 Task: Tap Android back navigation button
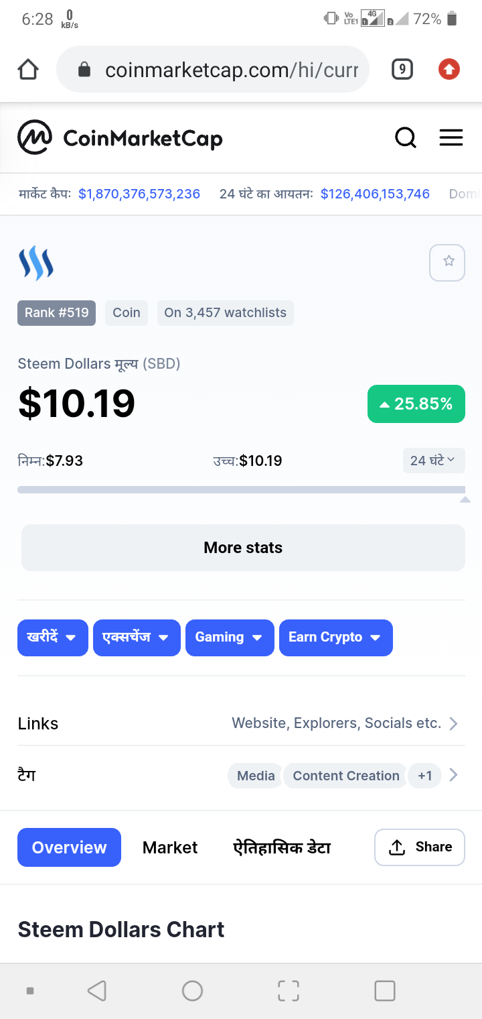coord(97,991)
